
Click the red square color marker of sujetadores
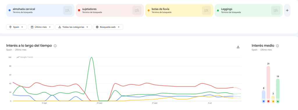click(79, 10)
